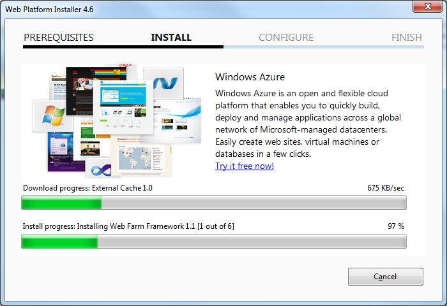Click the blue infinity logo tile
Screen dimensions: 447x306
tap(99, 168)
